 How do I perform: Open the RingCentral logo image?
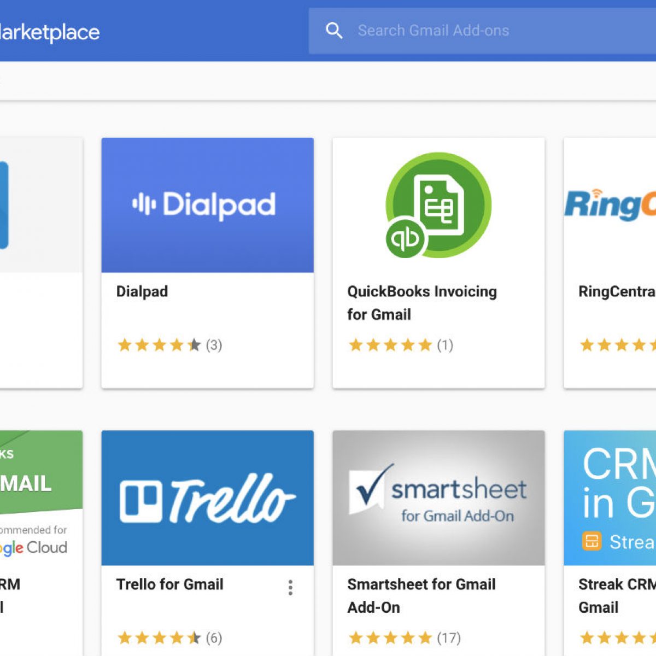coord(610,205)
